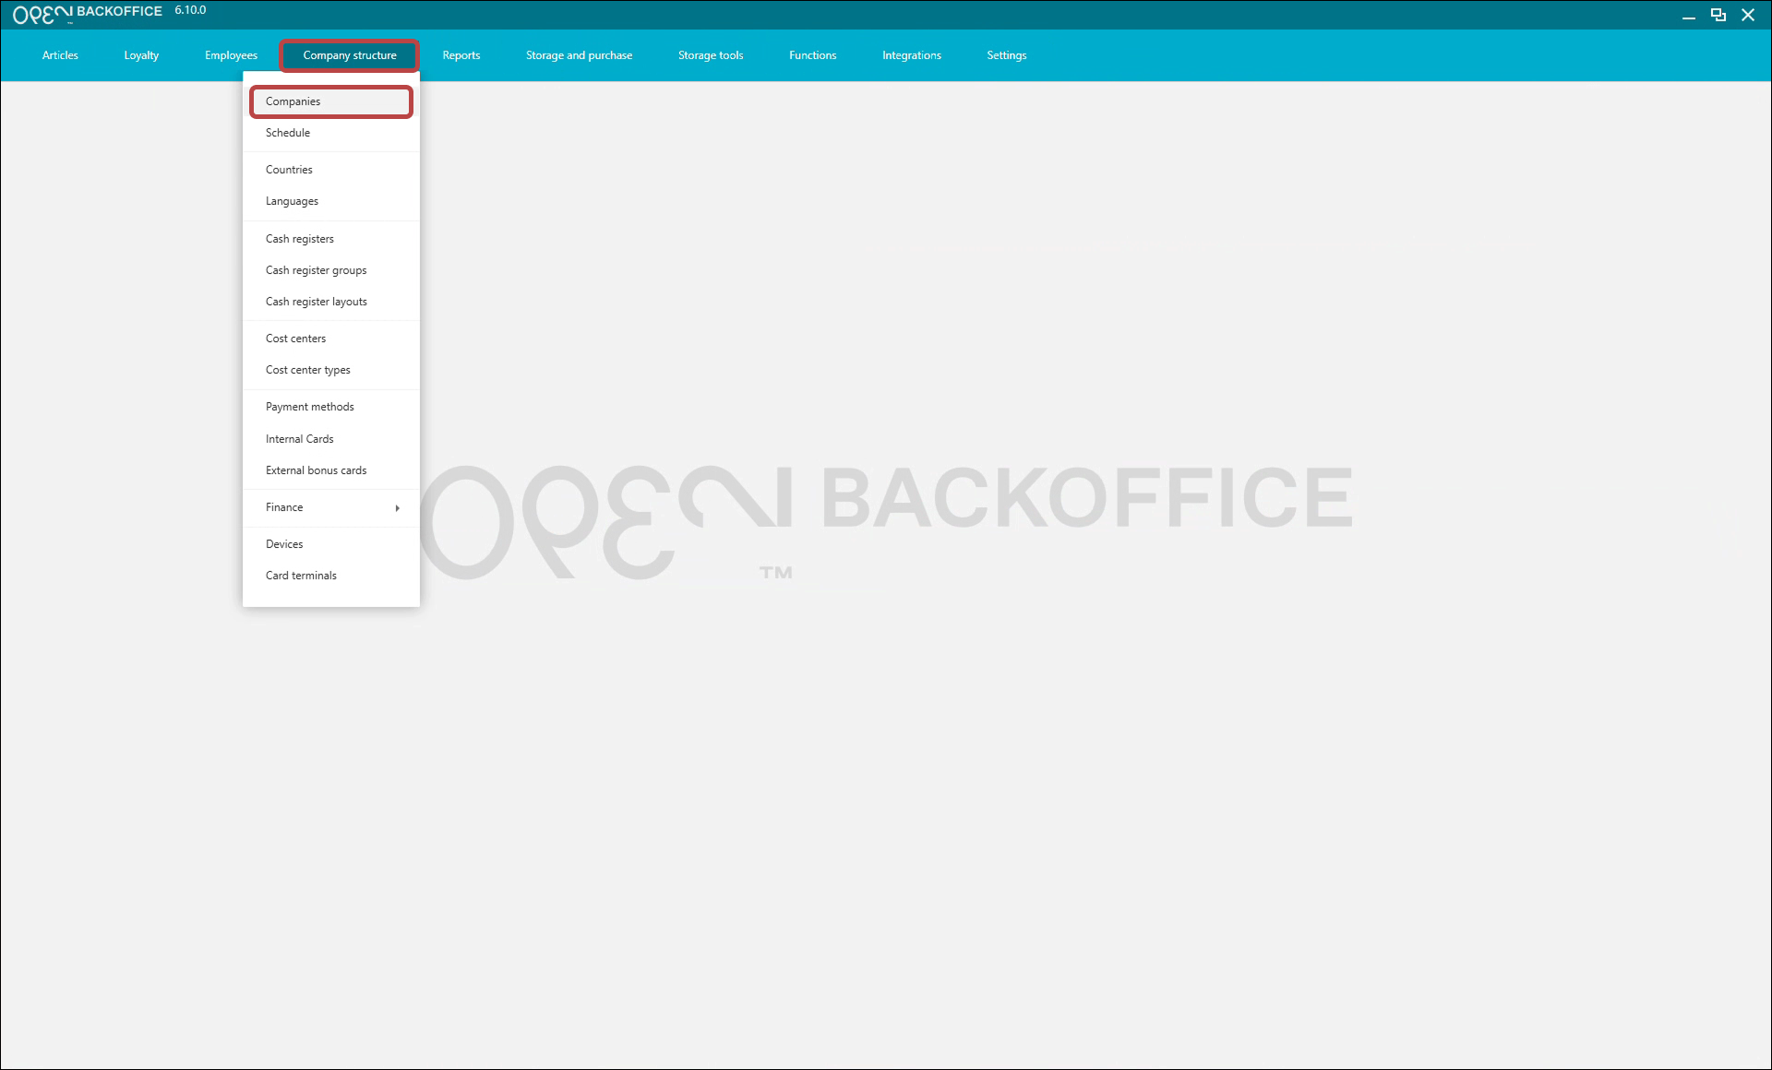The height and width of the screenshot is (1070, 1772).
Task: Choose the Schedule menu entry
Action: click(331, 133)
